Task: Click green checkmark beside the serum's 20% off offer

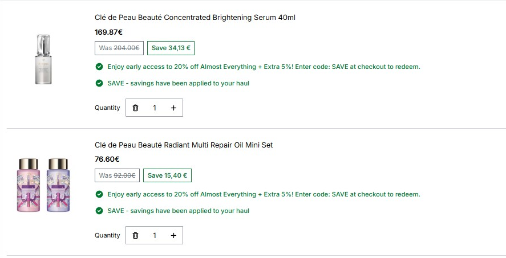Action: (99, 67)
